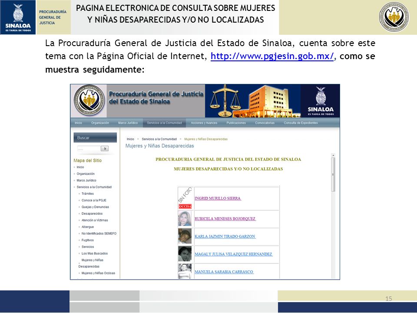Click Rubicela Meneses Bojorquez photo thumbnail
Image resolution: width=417 pixels, height=313 pixels.
point(185,219)
